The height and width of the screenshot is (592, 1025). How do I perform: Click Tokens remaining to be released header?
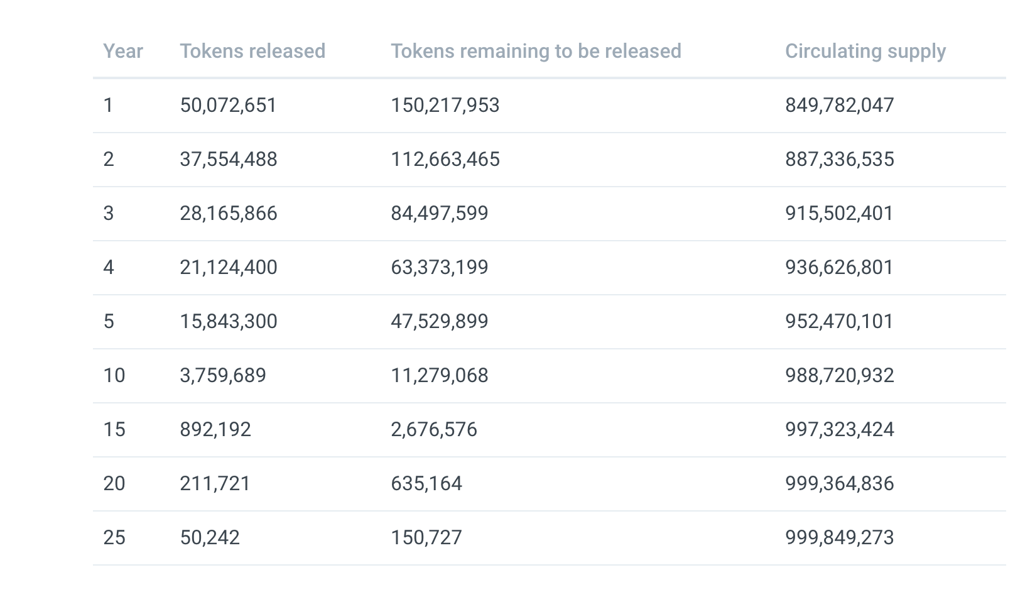536,51
